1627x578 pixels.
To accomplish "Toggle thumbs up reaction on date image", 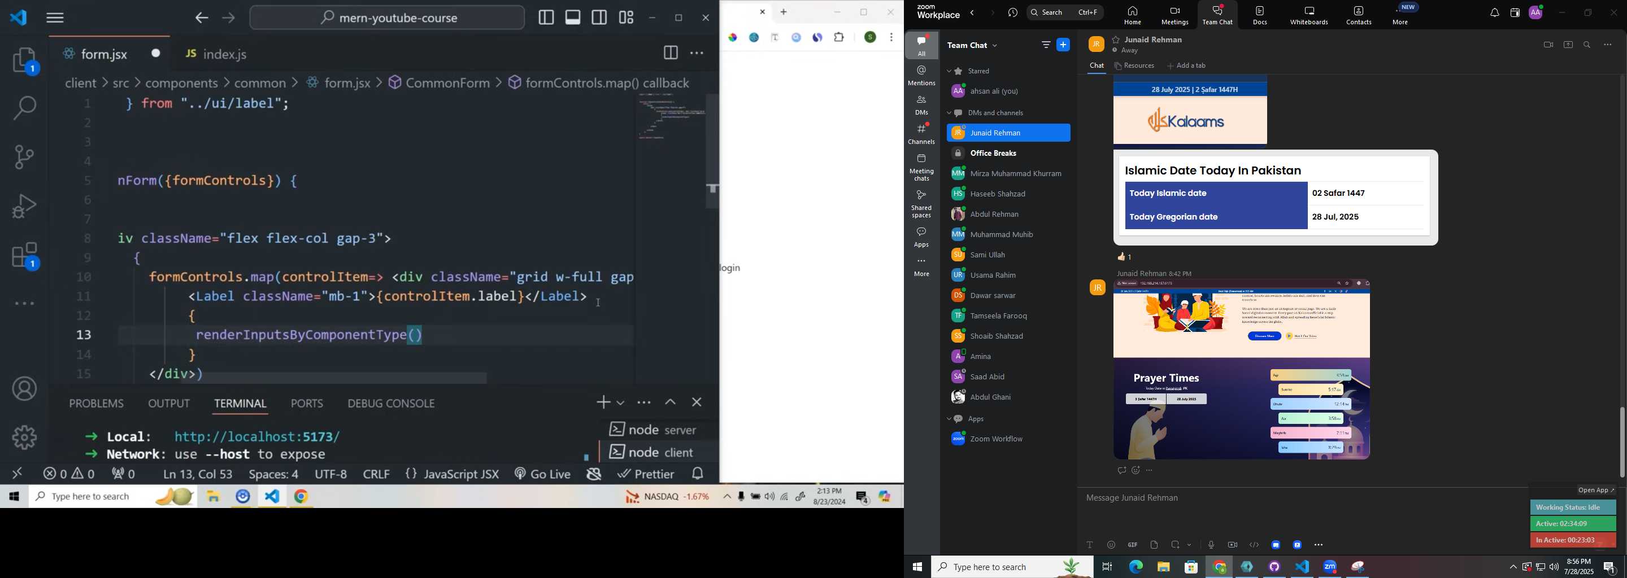I will coord(1125,257).
